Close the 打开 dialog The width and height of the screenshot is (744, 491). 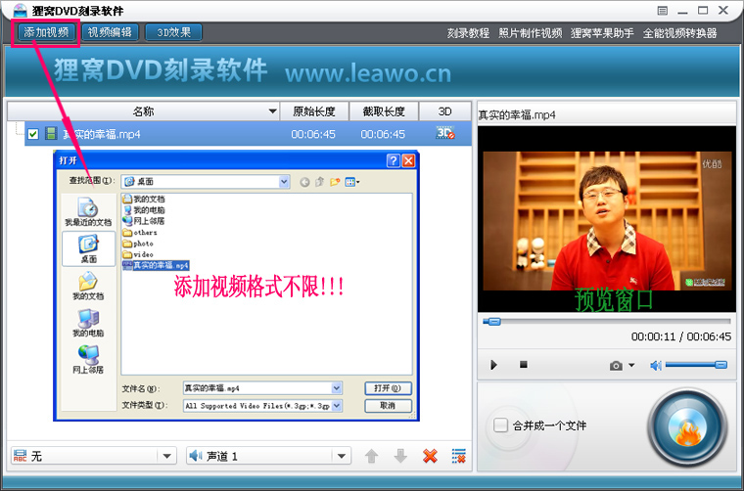pos(408,160)
